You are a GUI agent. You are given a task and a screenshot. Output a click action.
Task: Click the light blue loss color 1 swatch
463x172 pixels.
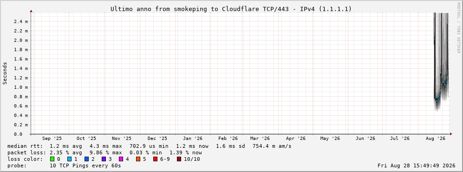pyautogui.click(x=69, y=159)
